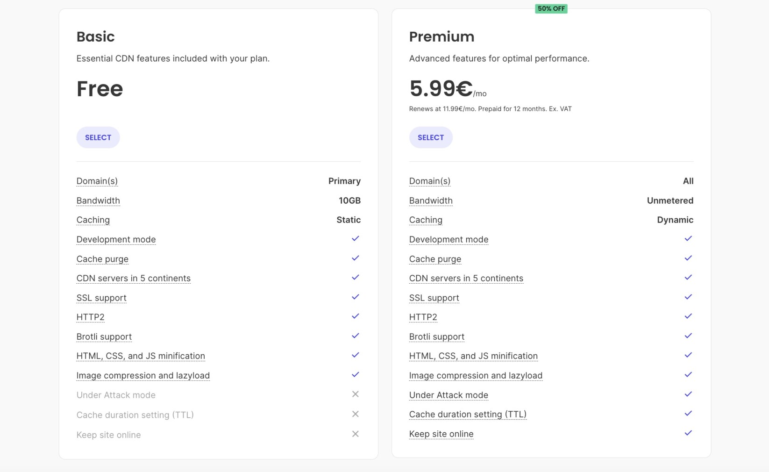Click Brotli support label in Premium plan

[437, 336]
